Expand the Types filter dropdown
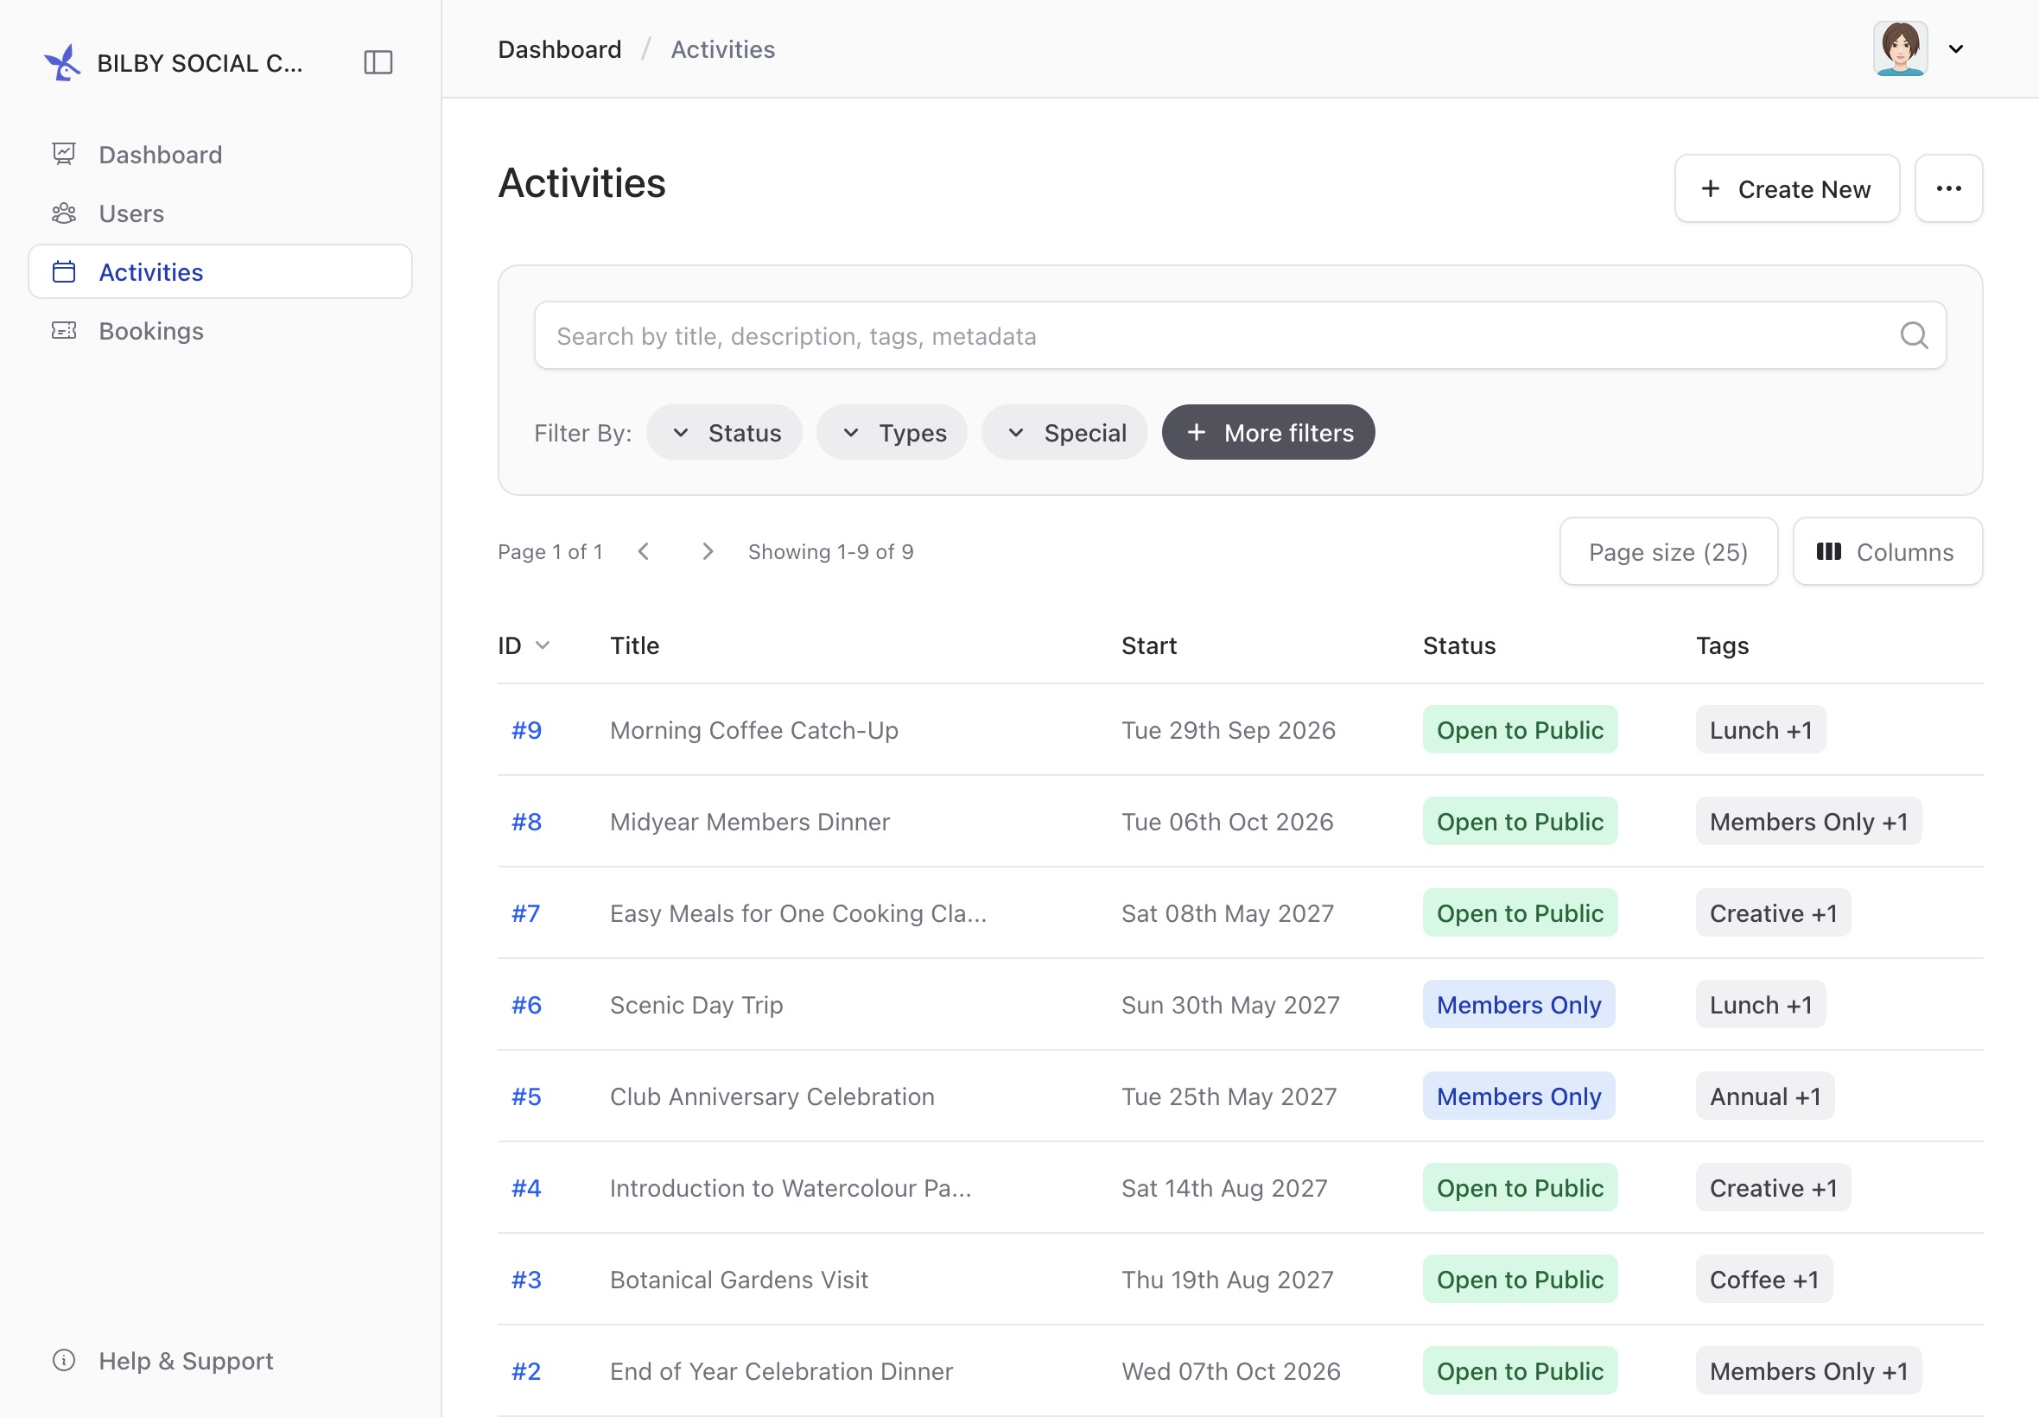 pos(892,432)
